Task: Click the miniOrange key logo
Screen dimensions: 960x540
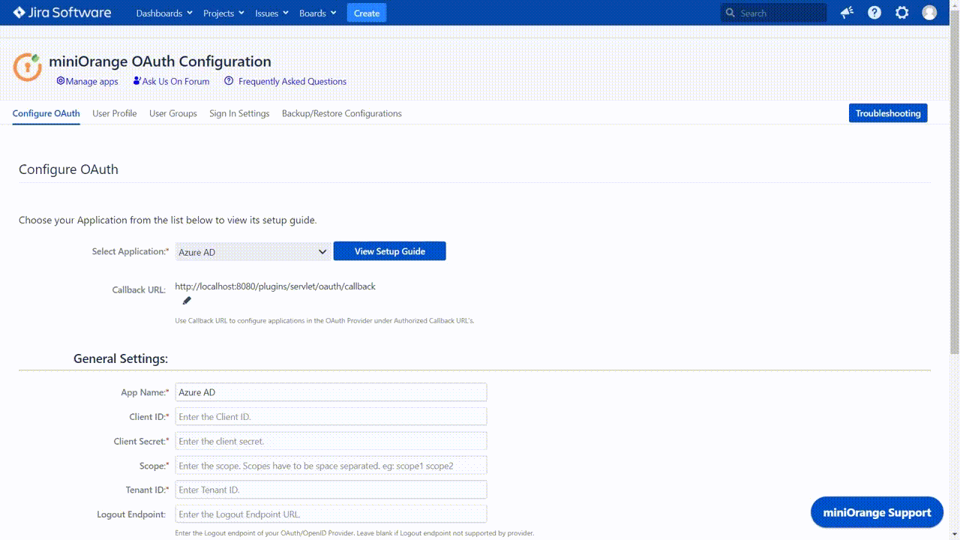Action: click(28, 67)
